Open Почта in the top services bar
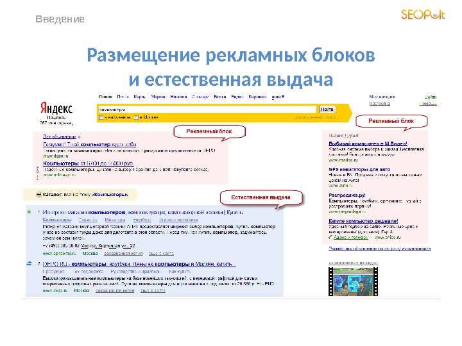This screenshot has width=462, height=346. (123, 97)
